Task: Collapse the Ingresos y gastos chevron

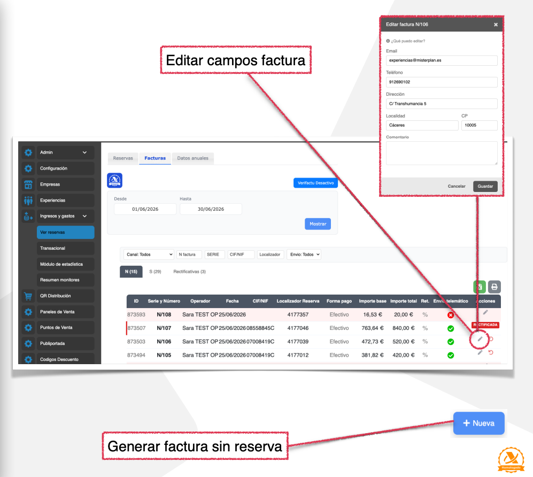Action: [84, 216]
